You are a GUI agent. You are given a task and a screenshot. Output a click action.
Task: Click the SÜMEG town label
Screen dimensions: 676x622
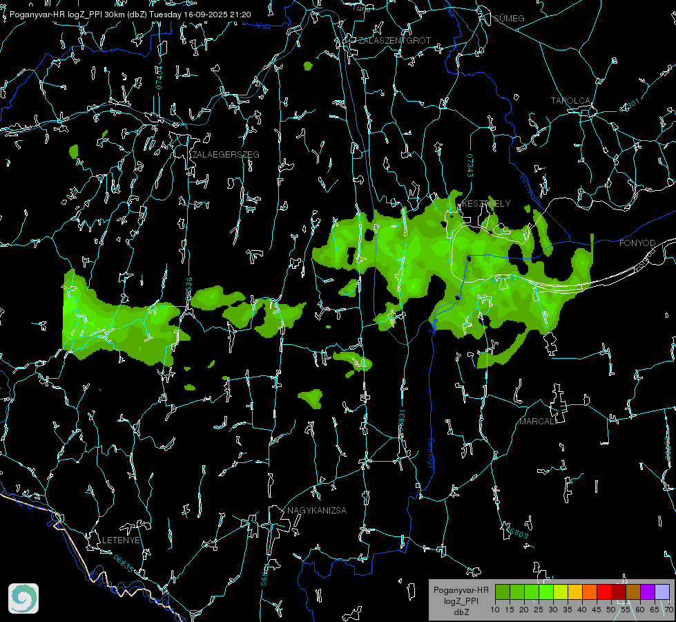pos(509,19)
